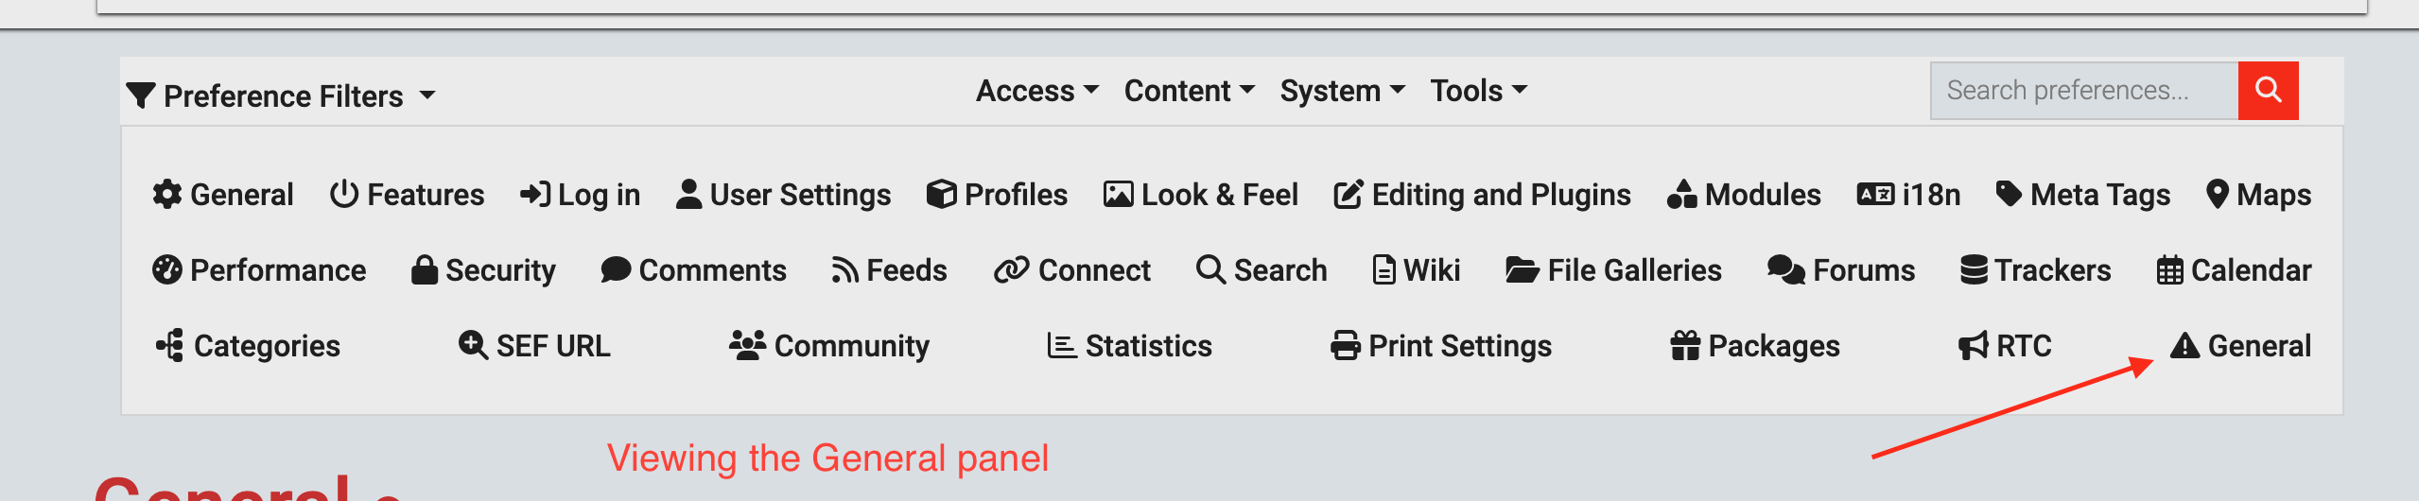The height and width of the screenshot is (501, 2419).
Task: Click the RTC megaphone icon
Action: pos(1973,345)
